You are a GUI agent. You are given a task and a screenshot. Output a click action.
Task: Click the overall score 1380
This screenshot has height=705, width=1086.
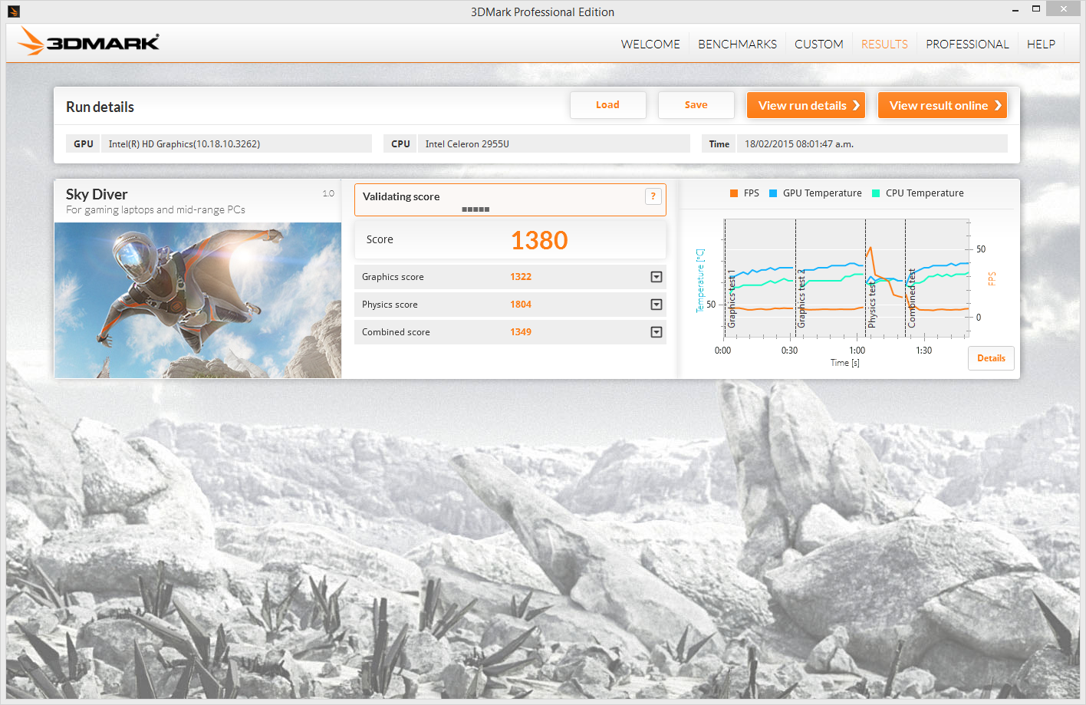(x=539, y=240)
